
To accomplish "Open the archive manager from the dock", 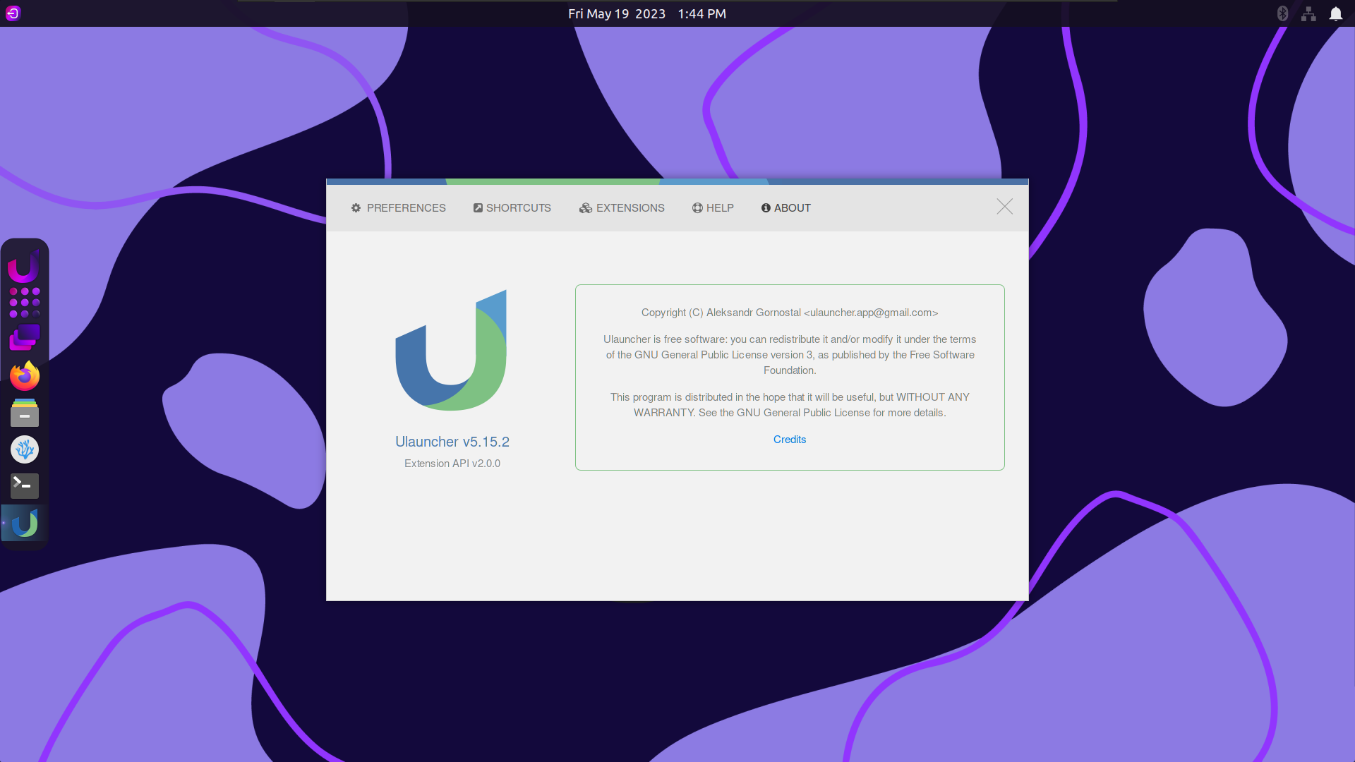I will [24, 413].
